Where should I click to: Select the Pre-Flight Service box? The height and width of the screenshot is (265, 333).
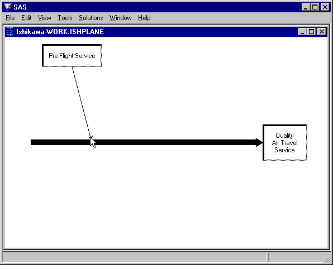tap(72, 56)
